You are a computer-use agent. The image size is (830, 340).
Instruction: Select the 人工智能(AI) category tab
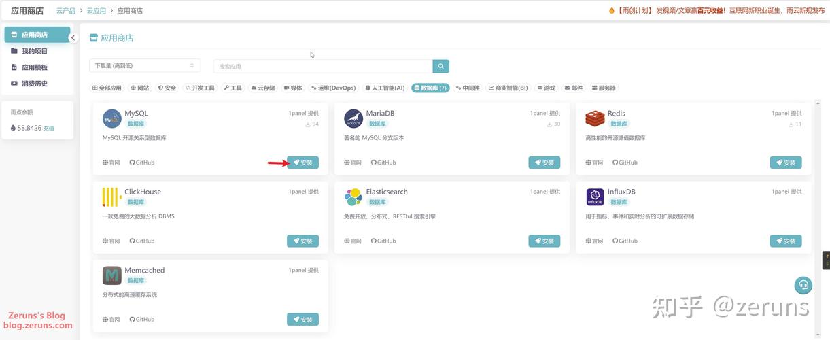[x=385, y=88]
